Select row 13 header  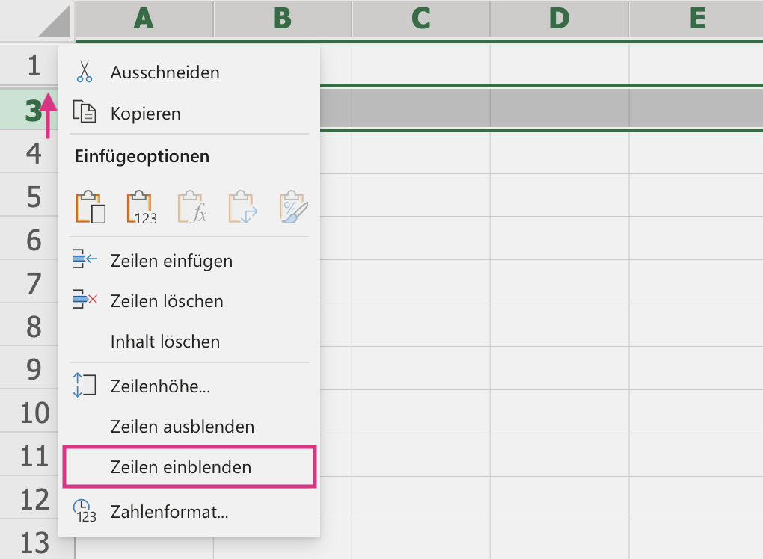coord(34,542)
